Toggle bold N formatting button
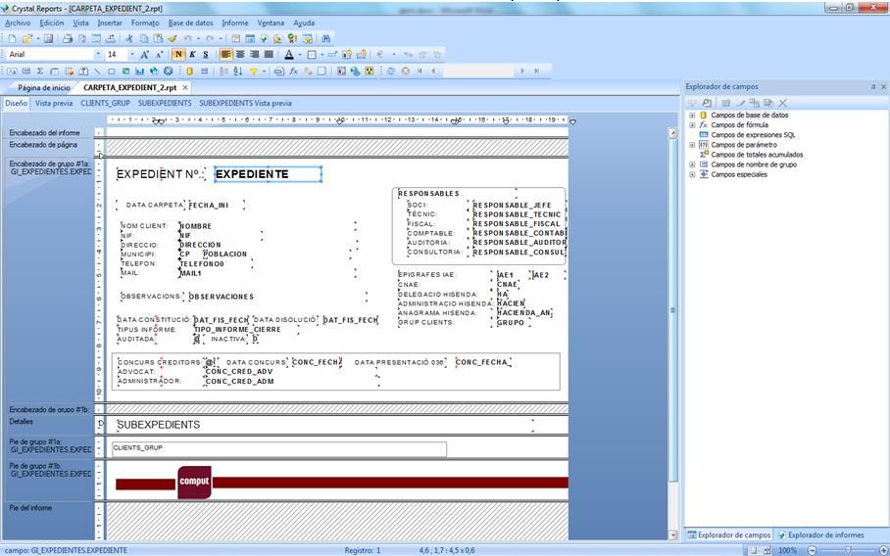Image resolution: width=890 pixels, height=556 pixels. tap(178, 55)
